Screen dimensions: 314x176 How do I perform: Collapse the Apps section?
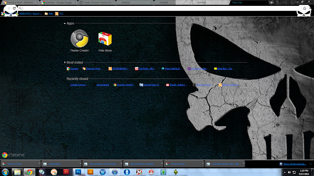64,23
